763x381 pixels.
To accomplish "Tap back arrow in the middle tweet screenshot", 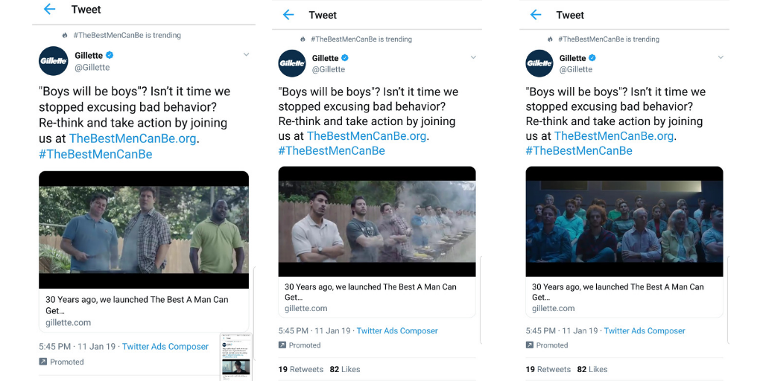I will 288,15.
